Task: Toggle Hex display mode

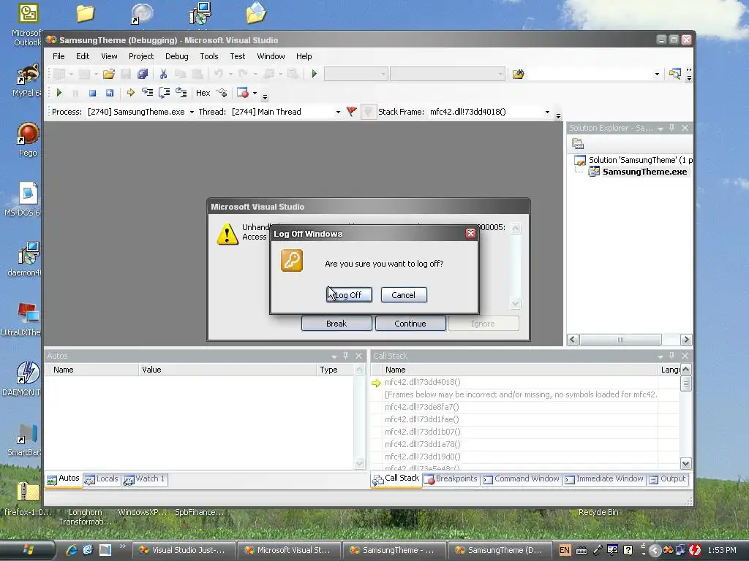Action: point(203,93)
